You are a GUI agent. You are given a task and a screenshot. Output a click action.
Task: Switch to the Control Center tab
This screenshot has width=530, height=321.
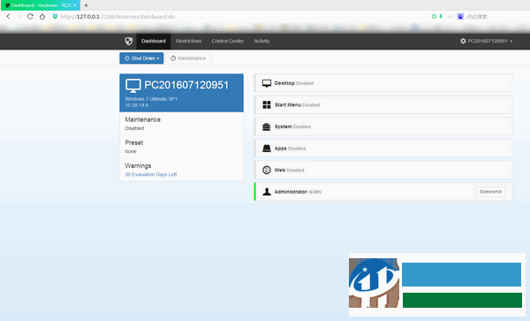click(228, 42)
